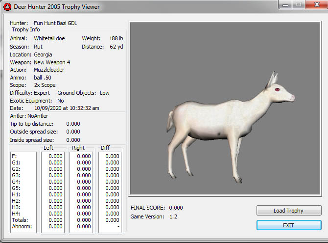Click the Georgia location value
Image resolution: width=328 pixels, height=243 pixels.
pos(43,54)
